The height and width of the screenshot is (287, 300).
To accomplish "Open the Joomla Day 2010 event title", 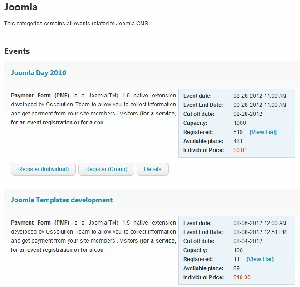I will pyautogui.click(x=39, y=73).
